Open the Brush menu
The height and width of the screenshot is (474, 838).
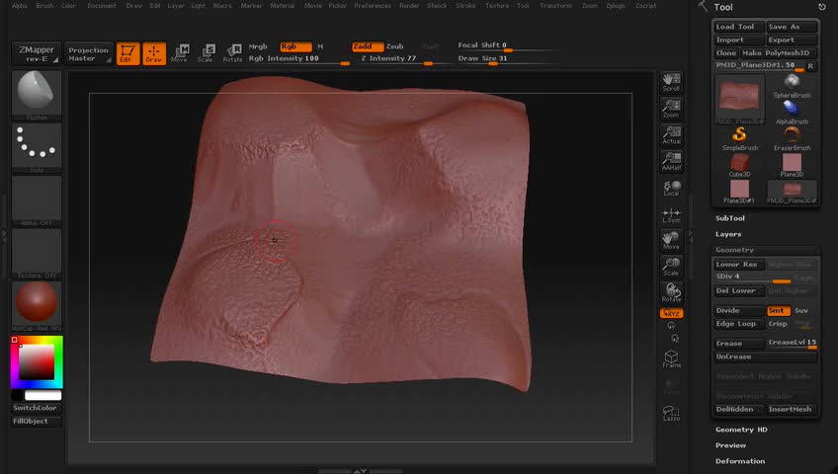[44, 5]
